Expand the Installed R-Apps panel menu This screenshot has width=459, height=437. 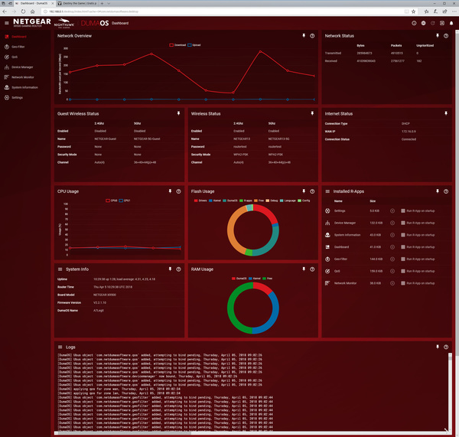click(x=327, y=191)
